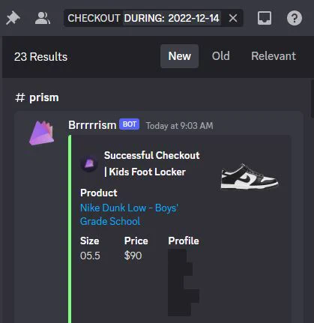Viewport: 314px width, 323px height.
Task: Click the small Prism icon in the embed
Action: tap(89, 163)
